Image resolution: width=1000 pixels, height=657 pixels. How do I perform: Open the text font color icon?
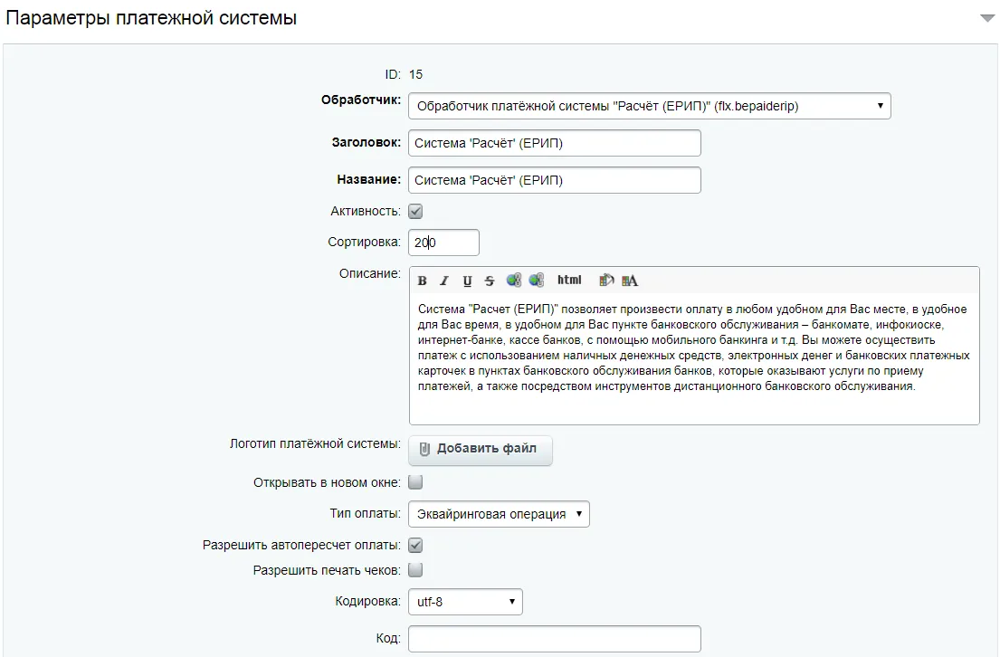tap(630, 280)
